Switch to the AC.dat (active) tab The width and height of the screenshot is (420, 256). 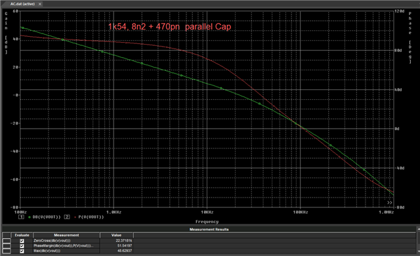22,4
